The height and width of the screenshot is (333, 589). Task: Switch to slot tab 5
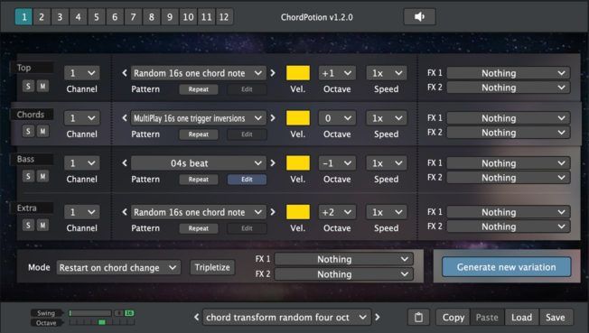tap(97, 17)
